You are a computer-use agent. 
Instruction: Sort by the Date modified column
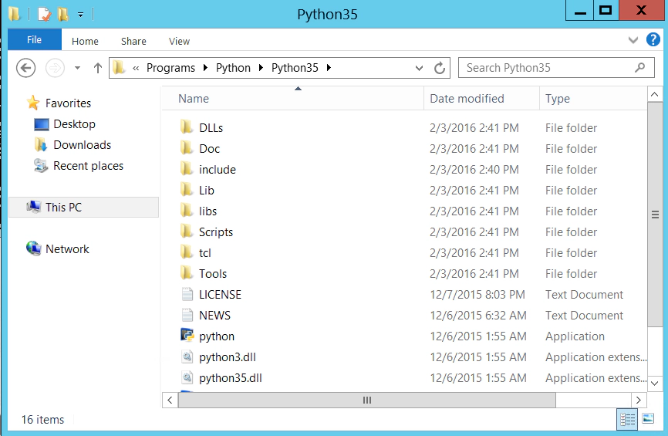482,99
